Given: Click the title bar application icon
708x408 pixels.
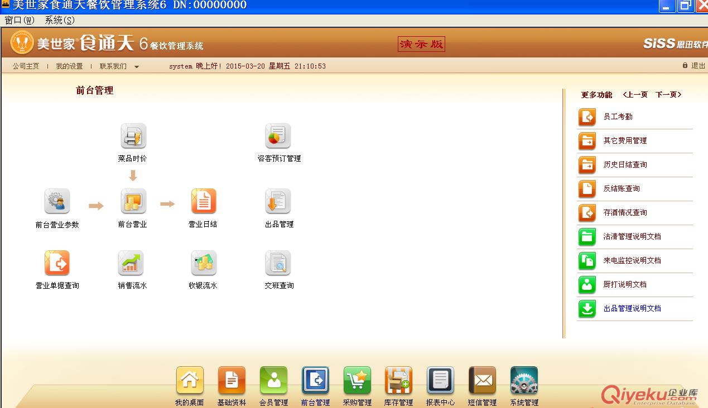Looking at the screenshot, I should [5, 4].
